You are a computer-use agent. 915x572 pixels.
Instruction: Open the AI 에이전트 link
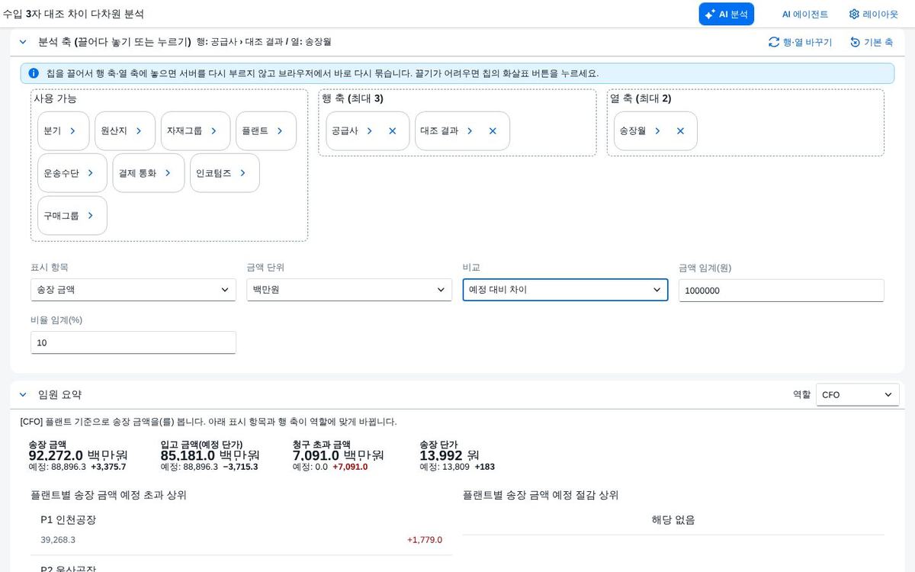point(804,14)
